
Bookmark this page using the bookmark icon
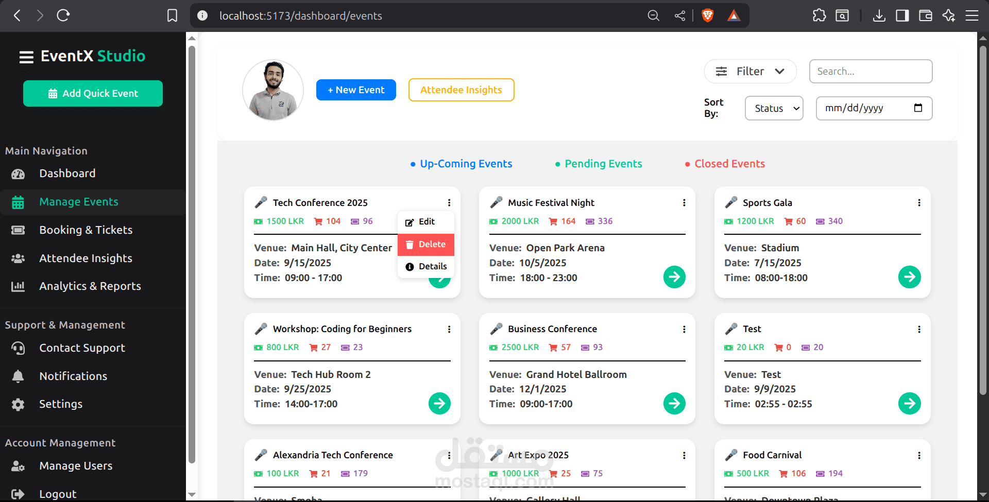pos(172,15)
